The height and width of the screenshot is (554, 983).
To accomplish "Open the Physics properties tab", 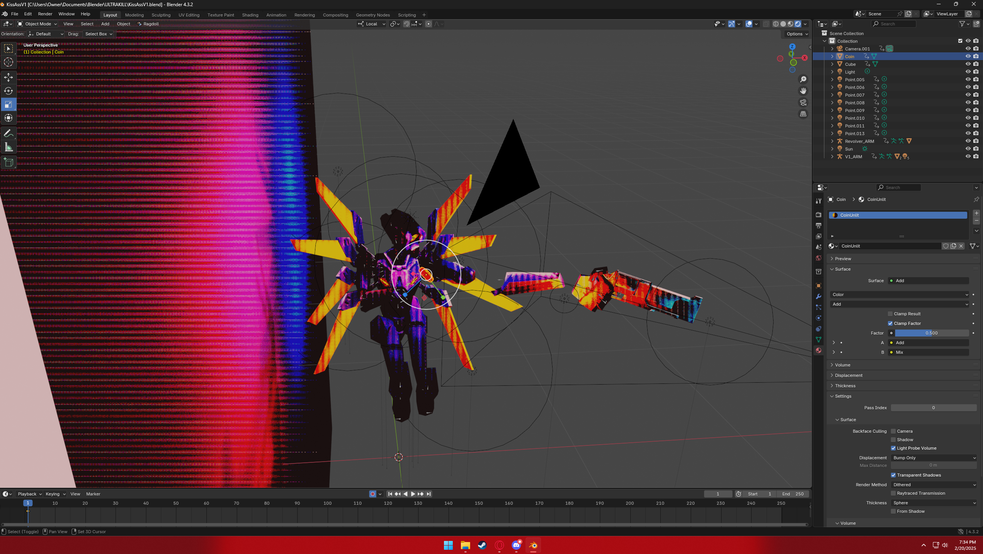I will point(819,318).
